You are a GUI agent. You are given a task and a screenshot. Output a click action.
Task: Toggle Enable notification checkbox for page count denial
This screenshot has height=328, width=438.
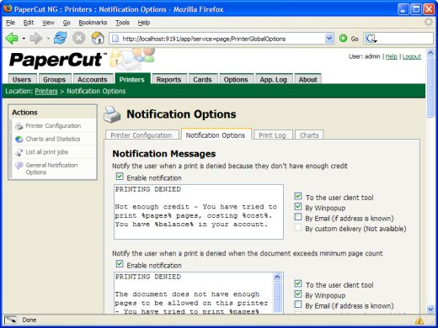coord(120,264)
